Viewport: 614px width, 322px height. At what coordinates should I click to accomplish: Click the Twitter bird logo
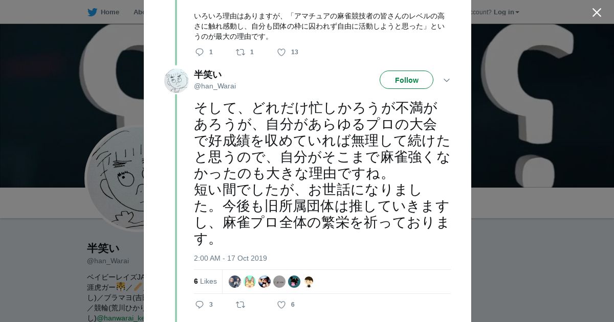pyautogui.click(x=92, y=12)
